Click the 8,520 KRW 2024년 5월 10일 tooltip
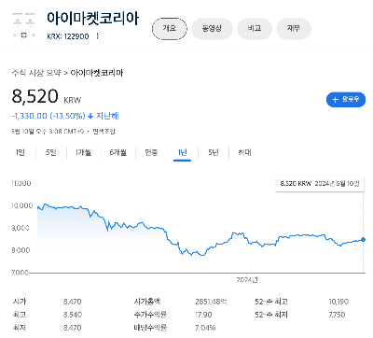This screenshot has height=338, width=373. (x=320, y=184)
